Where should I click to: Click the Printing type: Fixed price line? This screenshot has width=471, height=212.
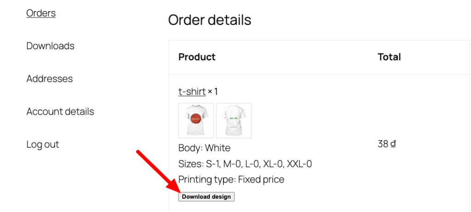coord(231,179)
